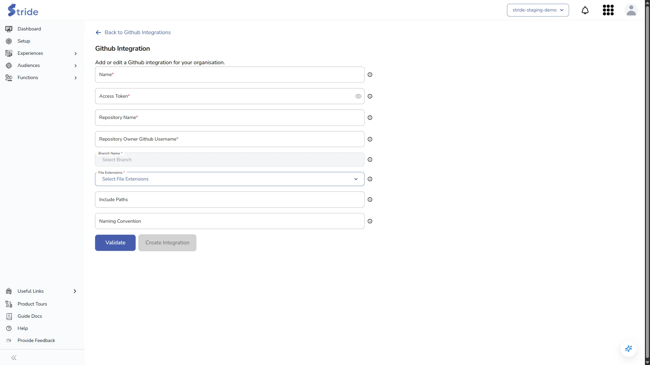Click the Create Integration button
This screenshot has width=650, height=365.
click(167, 243)
